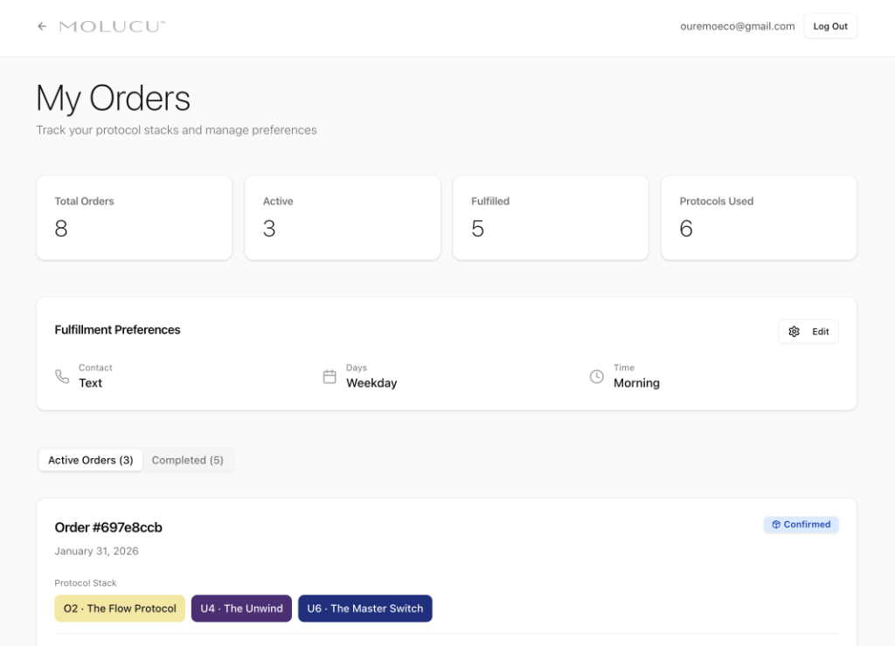Switch to Completed (5) tab
Viewport: 895px width, 646px height.
187,460
